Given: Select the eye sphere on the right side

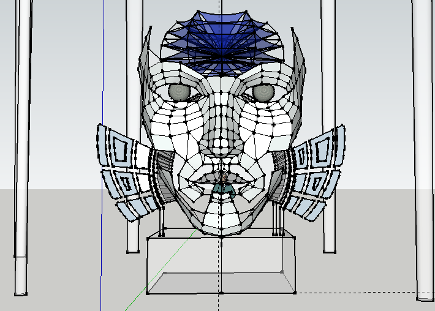Looking at the screenshot, I should [x=263, y=92].
